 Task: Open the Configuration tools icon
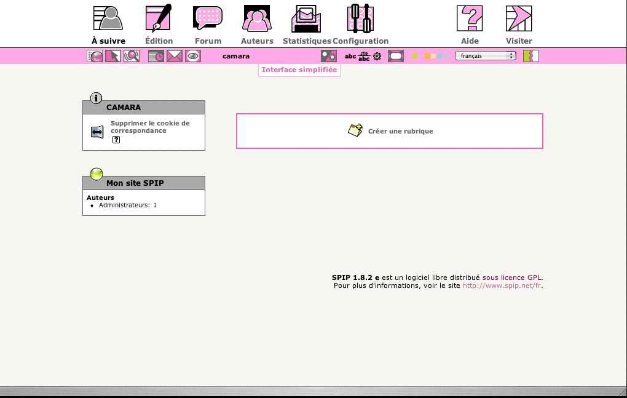pyautogui.click(x=360, y=18)
